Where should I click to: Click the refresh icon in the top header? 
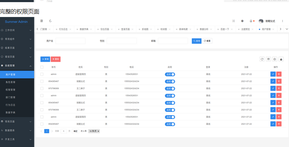pyautogui.click(x=50, y=21)
